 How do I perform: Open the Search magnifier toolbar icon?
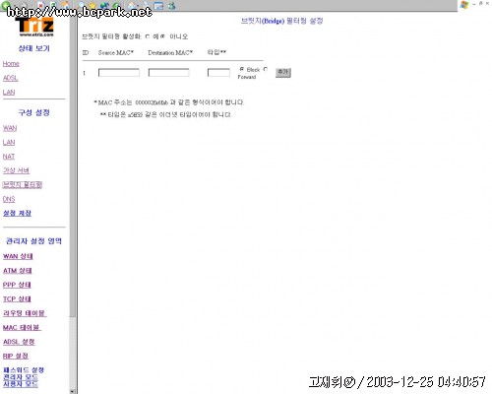[x=81, y=5]
